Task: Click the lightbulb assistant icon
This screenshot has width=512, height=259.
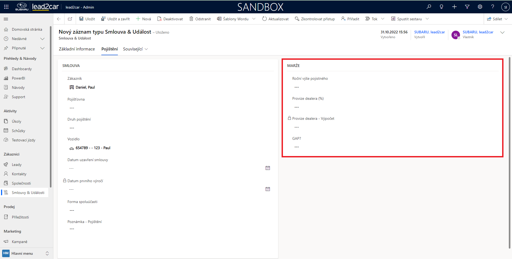Action: pyautogui.click(x=442, y=7)
